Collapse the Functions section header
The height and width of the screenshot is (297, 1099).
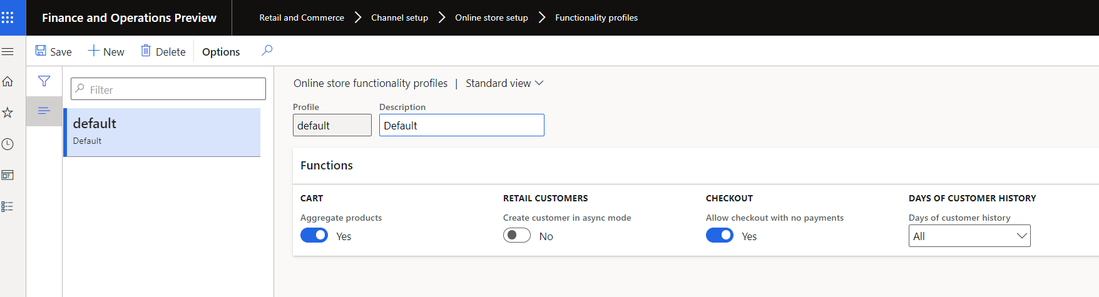pyautogui.click(x=327, y=166)
